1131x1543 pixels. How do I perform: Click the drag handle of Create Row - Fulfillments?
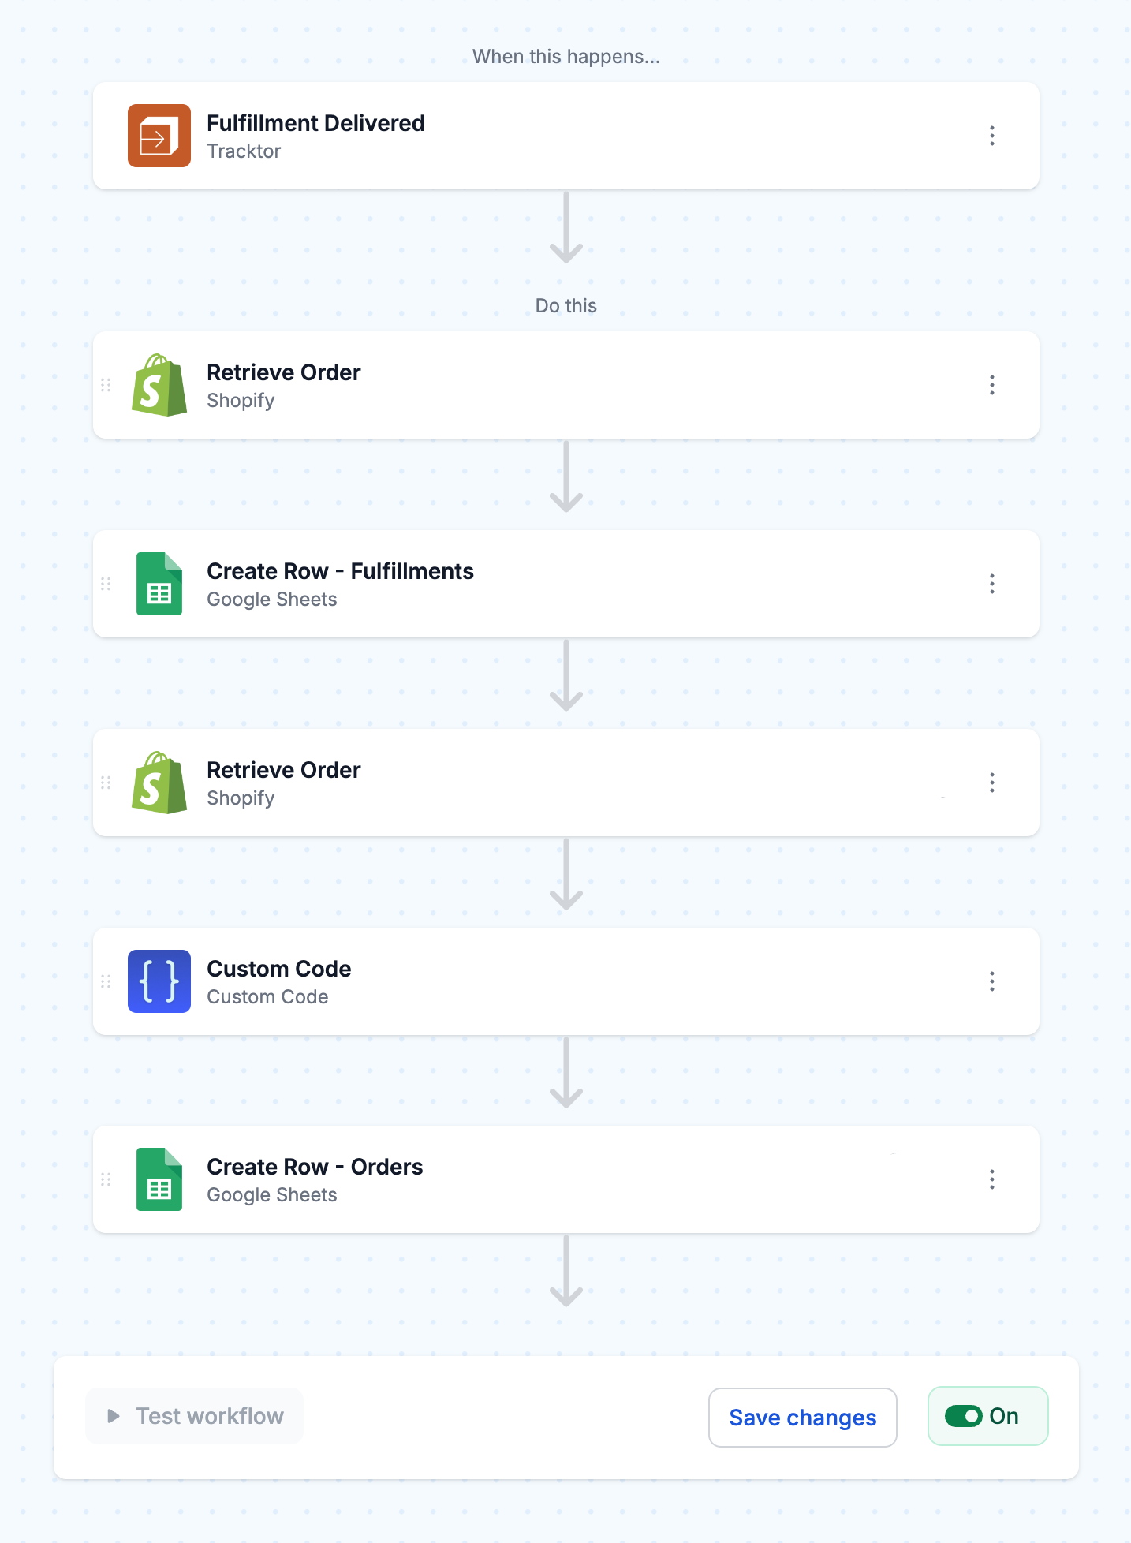click(106, 584)
